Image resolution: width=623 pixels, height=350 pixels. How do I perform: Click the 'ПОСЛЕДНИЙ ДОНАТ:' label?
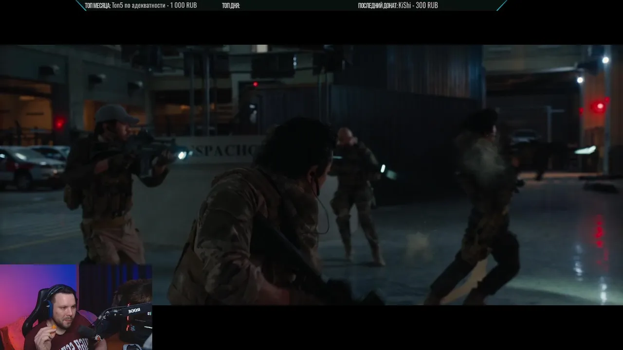pos(378,6)
